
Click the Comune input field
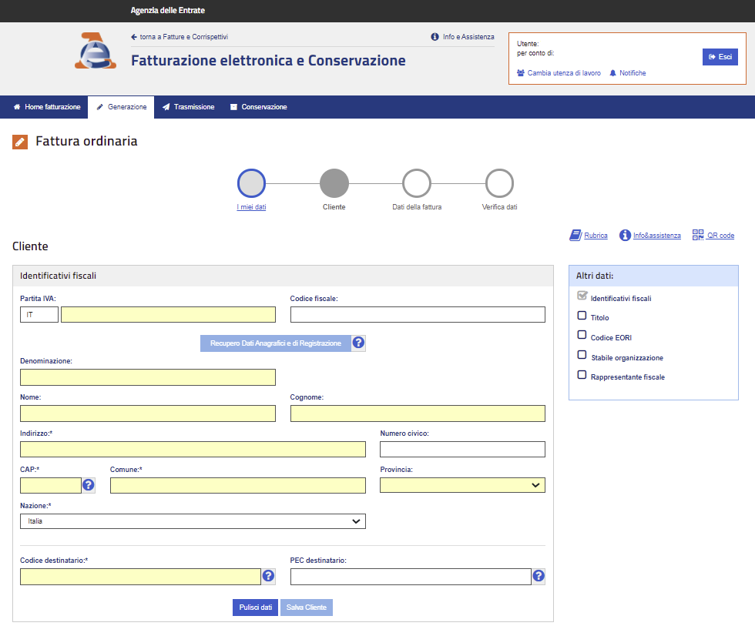point(238,486)
